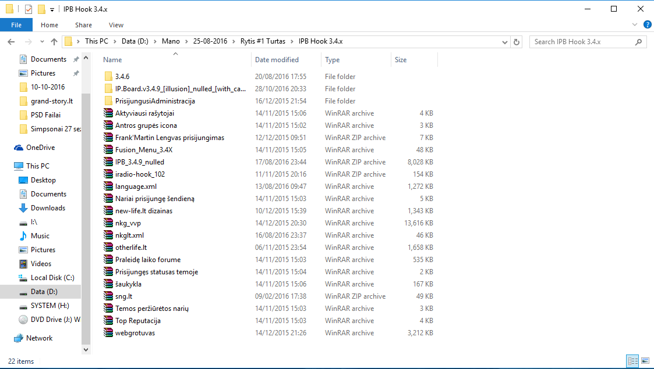Open the Home ribbon tab
The height and width of the screenshot is (369, 654).
tap(50, 25)
